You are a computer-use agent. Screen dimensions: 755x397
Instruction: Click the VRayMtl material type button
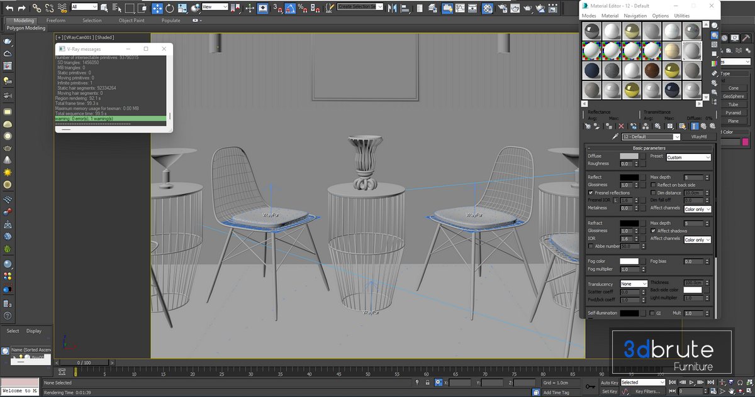700,137
